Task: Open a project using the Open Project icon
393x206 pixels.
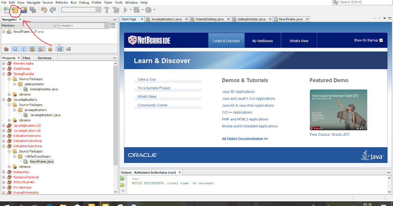Action: (x=24, y=10)
